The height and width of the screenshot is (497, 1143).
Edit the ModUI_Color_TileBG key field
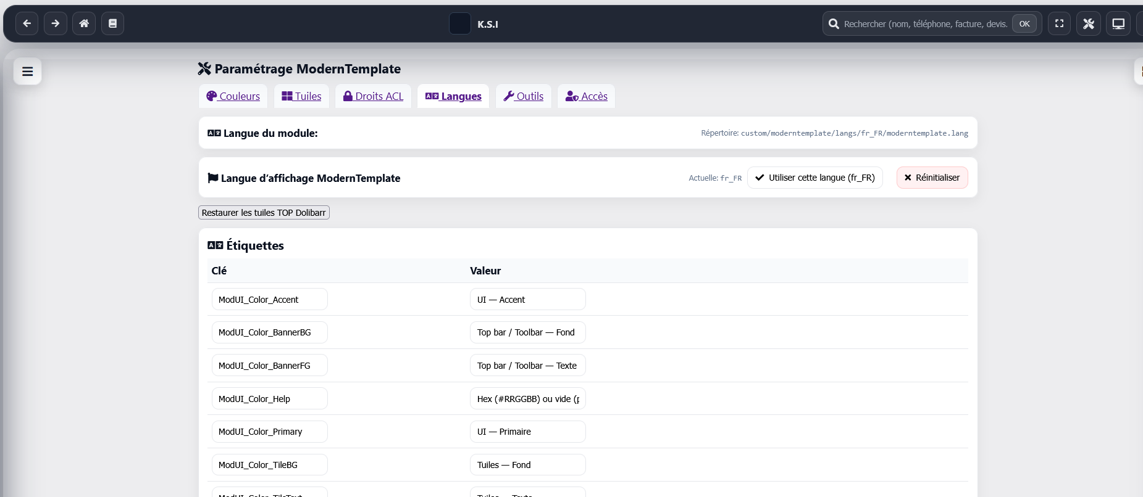click(x=270, y=465)
